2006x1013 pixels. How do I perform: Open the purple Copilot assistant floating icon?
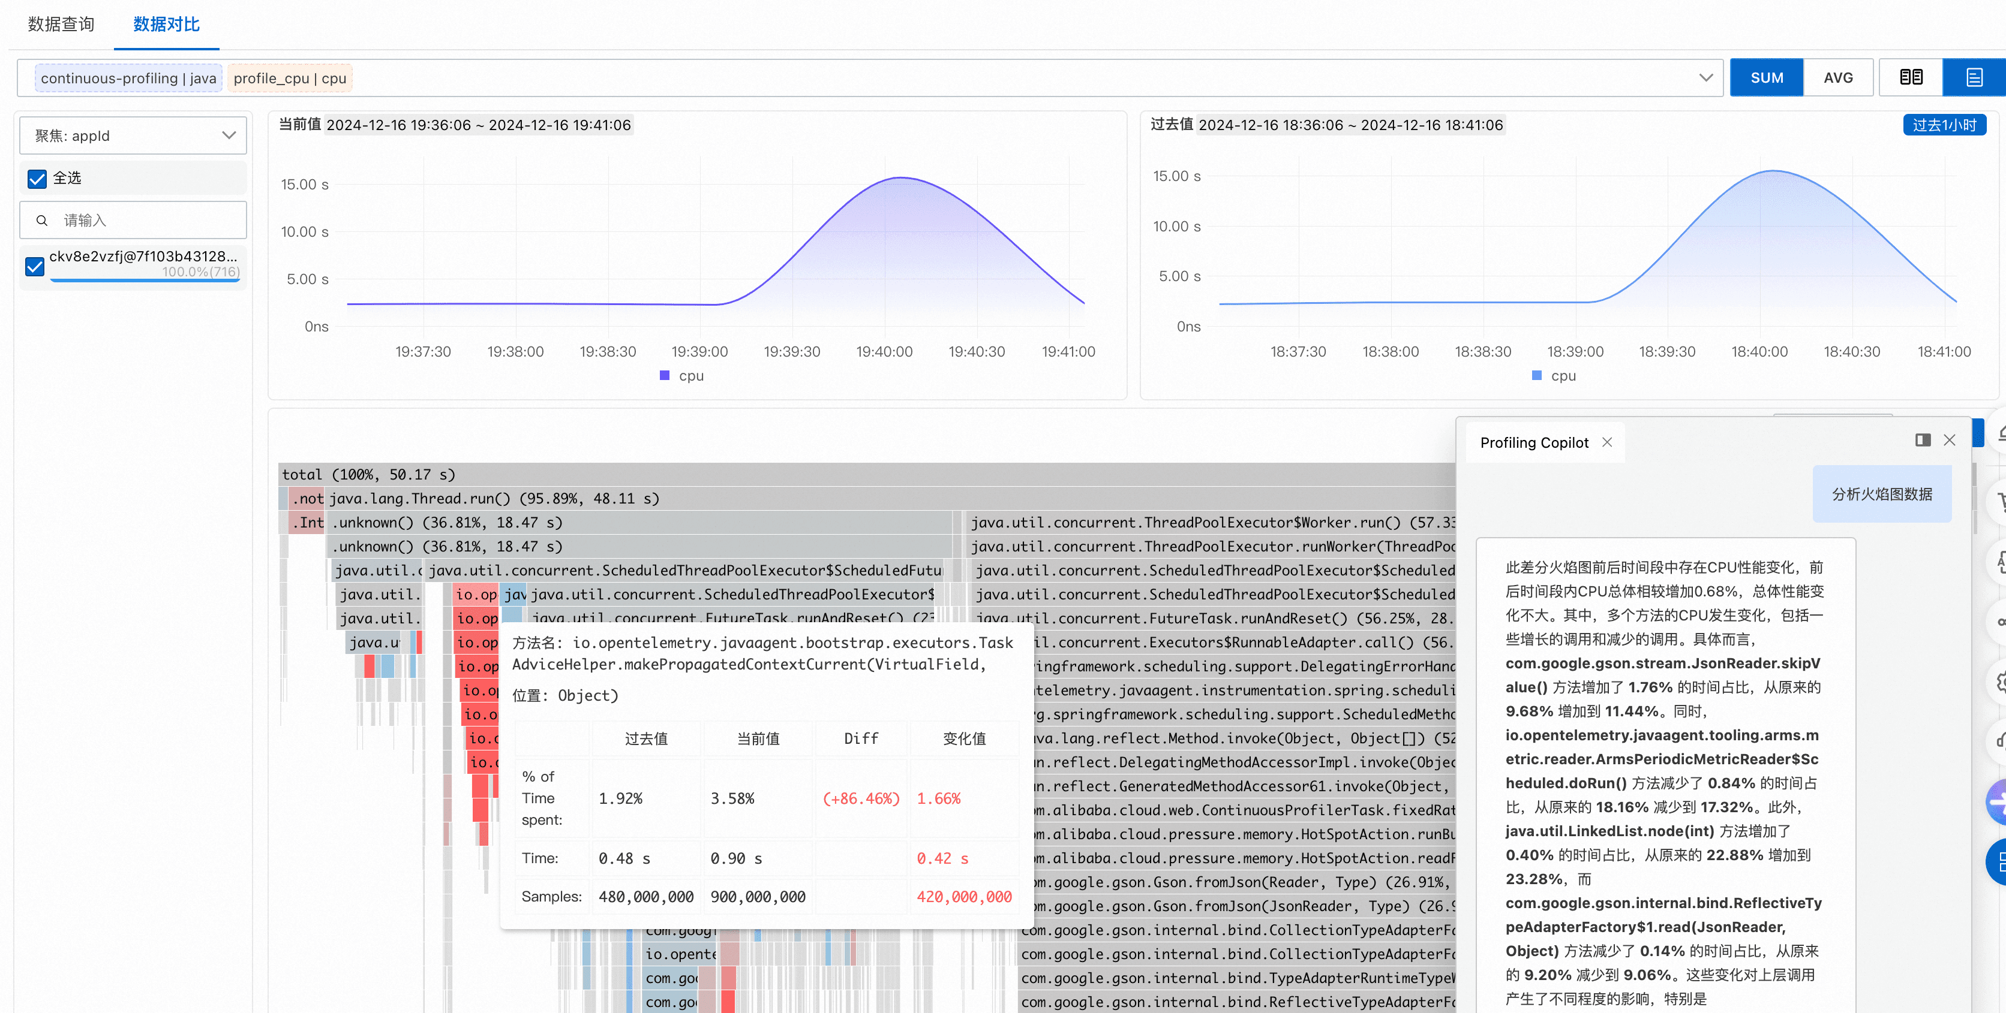(x=1998, y=801)
